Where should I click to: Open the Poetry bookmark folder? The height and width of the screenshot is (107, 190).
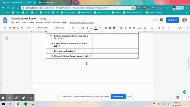coord(116,12)
